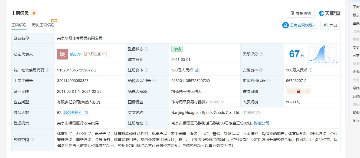Open help icon next to 注册资本 label
The width and height of the screenshot is (360, 158).
click(x=146, y=70)
